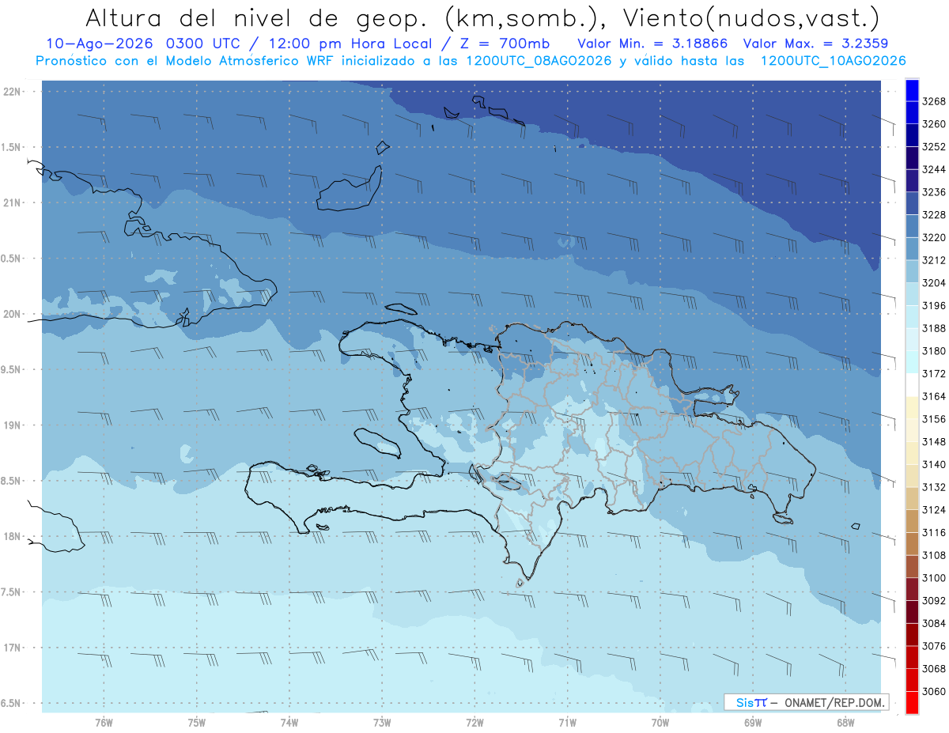
Task: Click the '17N' latitude label
Action: [x=13, y=648]
